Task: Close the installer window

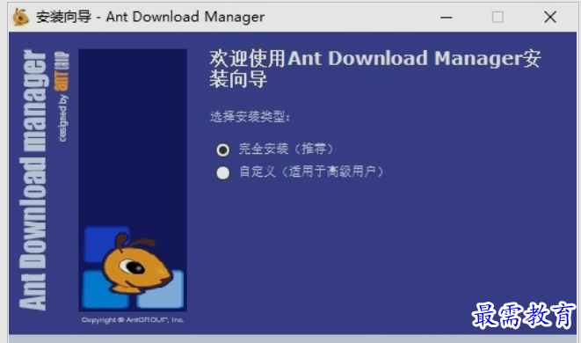Action: point(550,17)
